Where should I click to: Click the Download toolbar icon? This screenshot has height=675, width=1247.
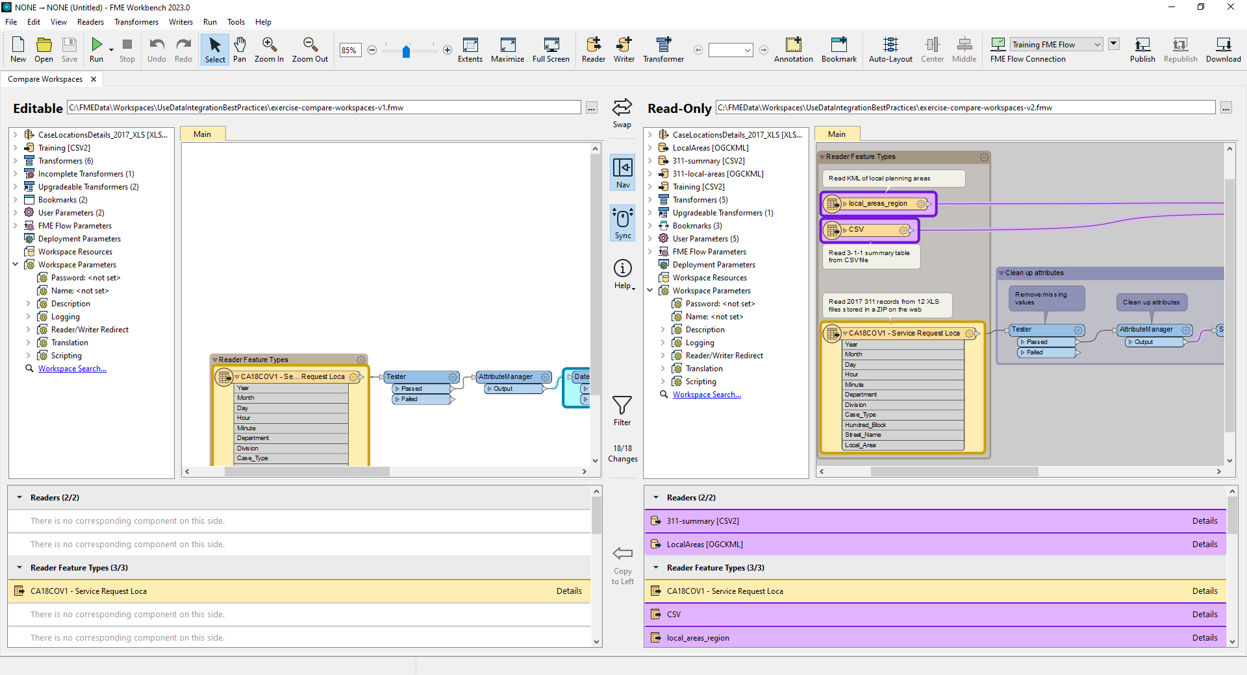[x=1224, y=50]
